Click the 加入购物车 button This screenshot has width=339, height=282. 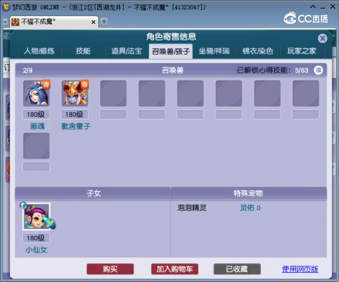[x=175, y=269]
